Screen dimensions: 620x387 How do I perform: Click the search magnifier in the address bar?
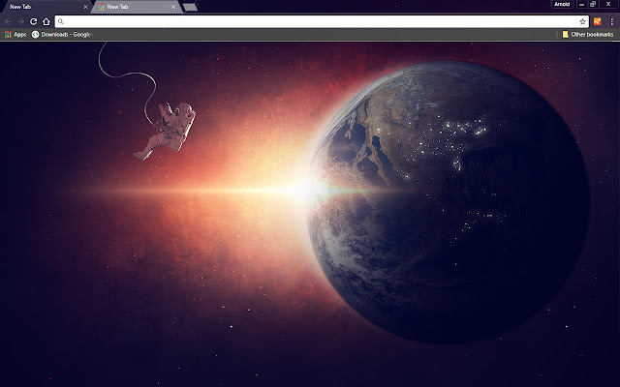click(60, 21)
